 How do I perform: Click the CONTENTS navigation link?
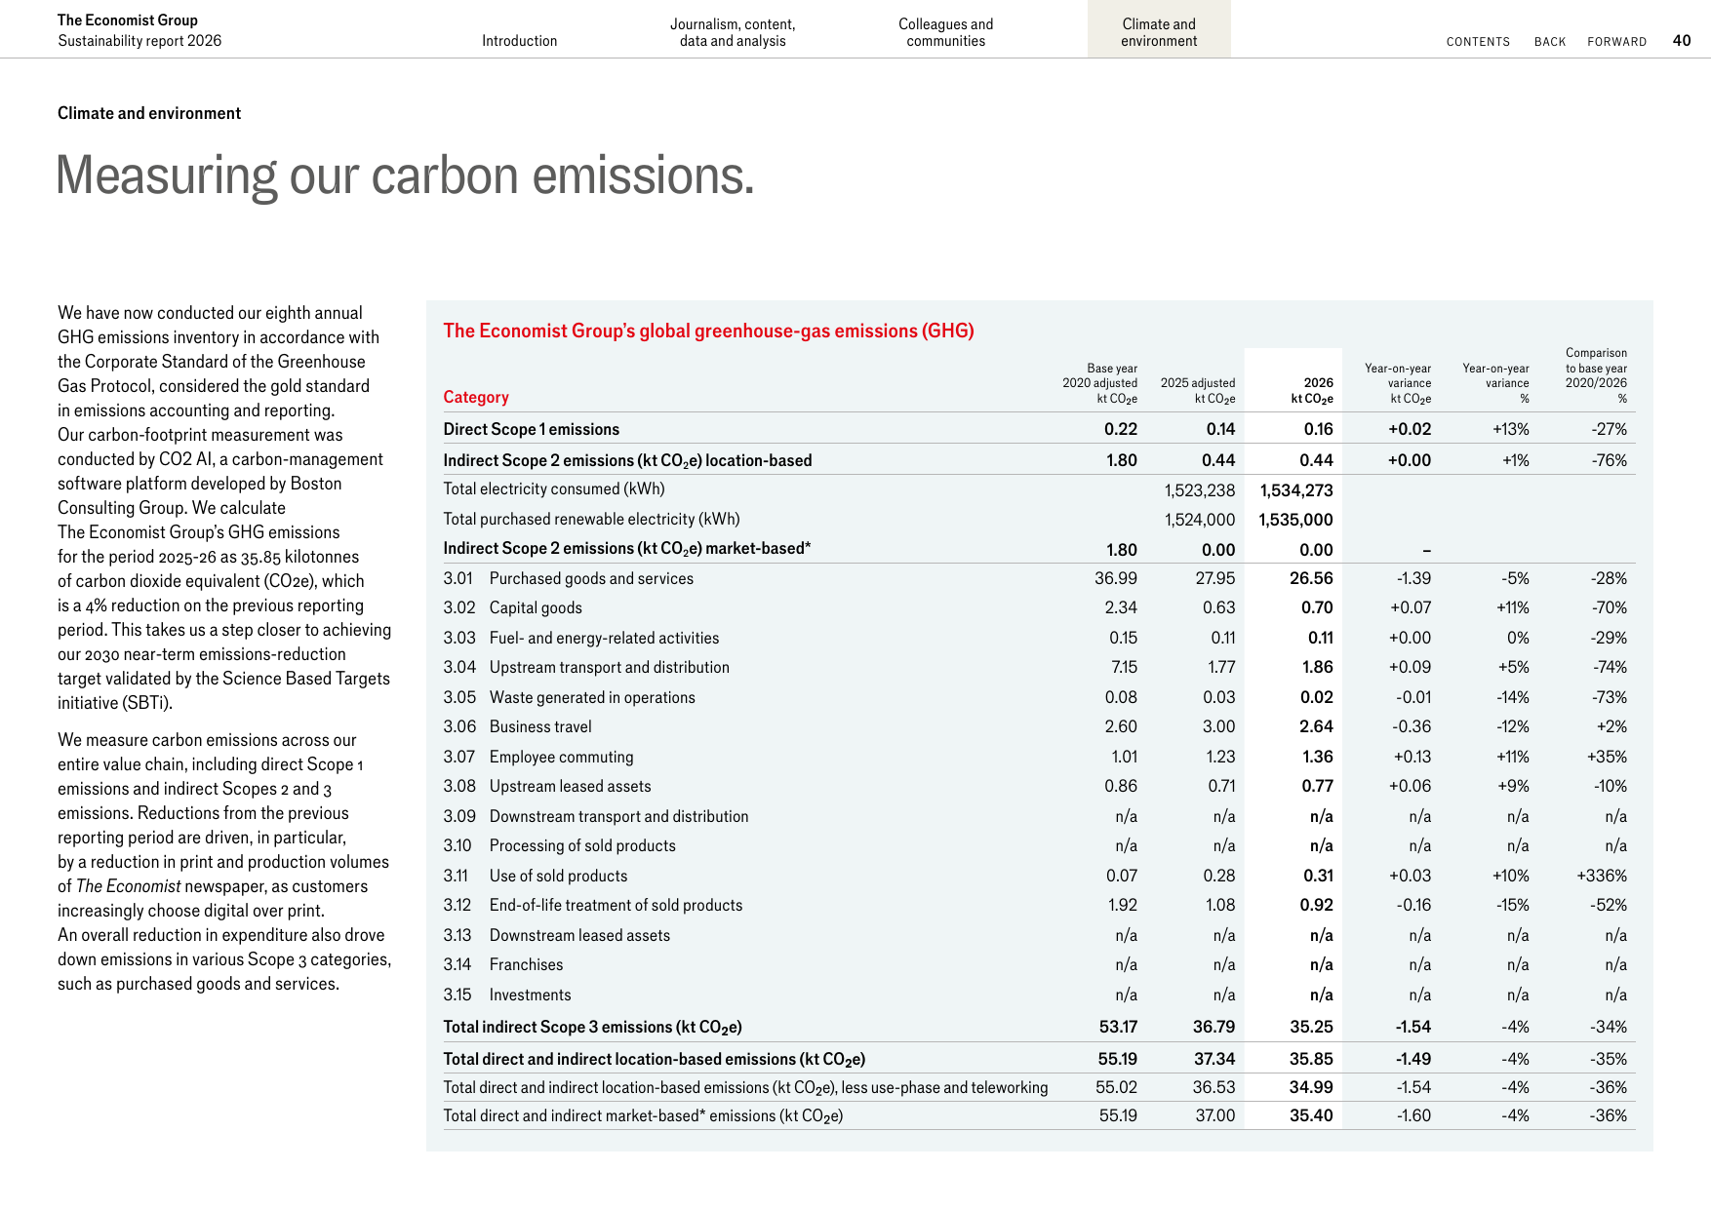[x=1478, y=42]
